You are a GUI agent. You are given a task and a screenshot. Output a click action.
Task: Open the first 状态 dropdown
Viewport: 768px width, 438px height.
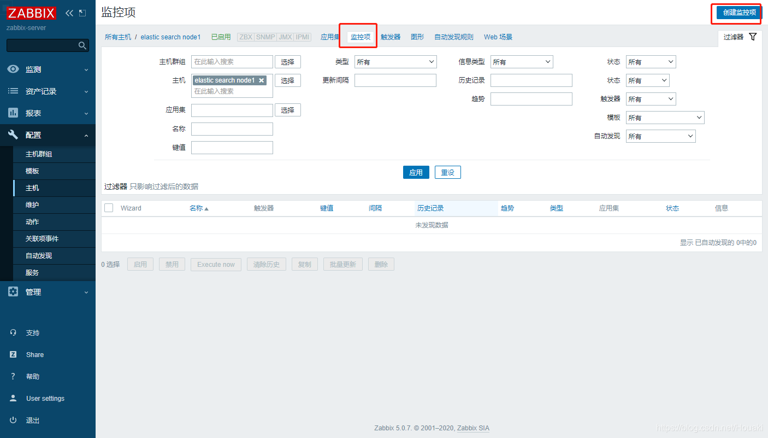pyautogui.click(x=651, y=62)
